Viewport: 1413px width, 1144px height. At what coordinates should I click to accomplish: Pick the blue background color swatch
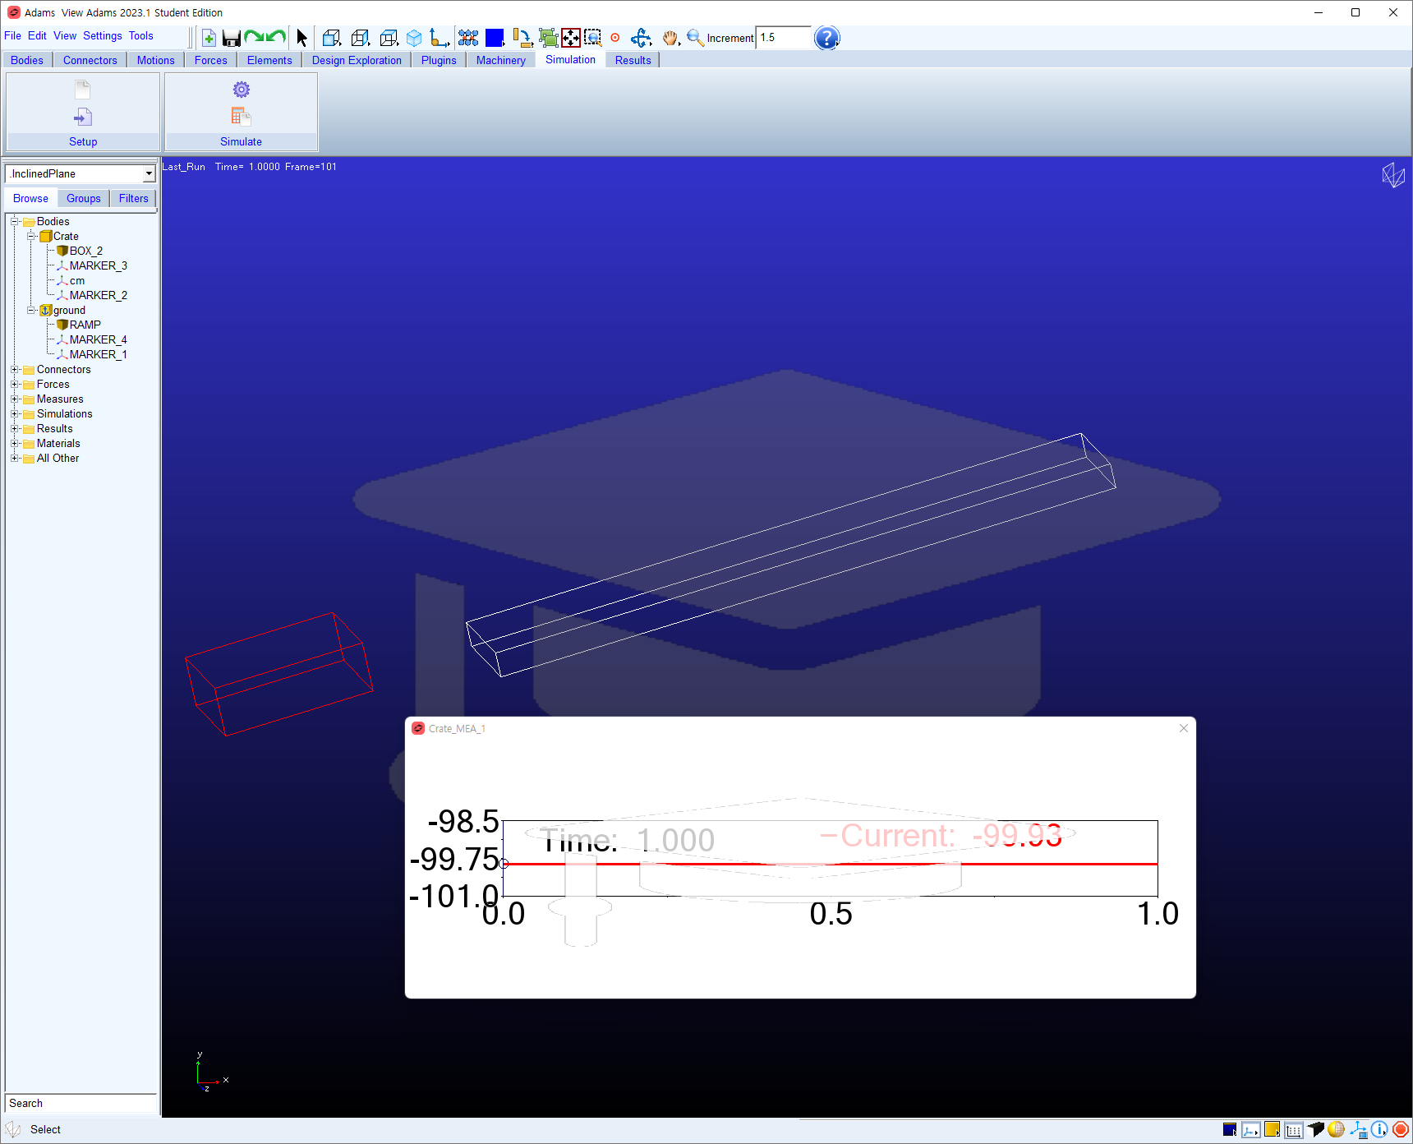coord(495,38)
